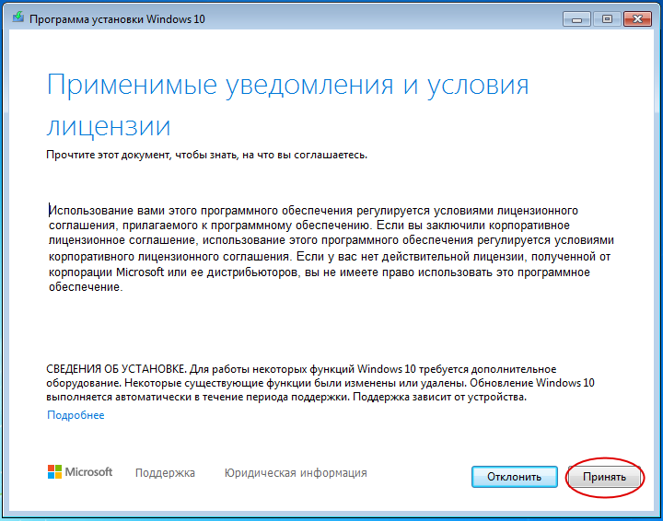Click the Принять (Accept) button
The width and height of the screenshot is (663, 521).
[x=604, y=477]
